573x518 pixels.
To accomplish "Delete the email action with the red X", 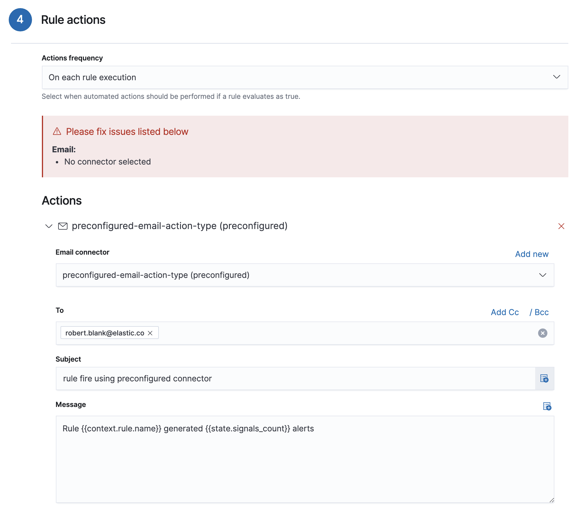I will pyautogui.click(x=561, y=226).
